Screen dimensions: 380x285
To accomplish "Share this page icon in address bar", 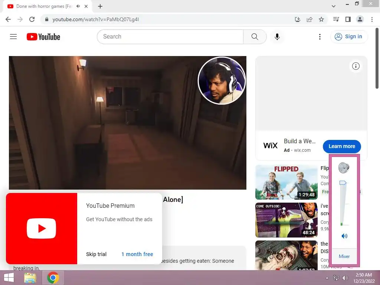I will point(309,19).
